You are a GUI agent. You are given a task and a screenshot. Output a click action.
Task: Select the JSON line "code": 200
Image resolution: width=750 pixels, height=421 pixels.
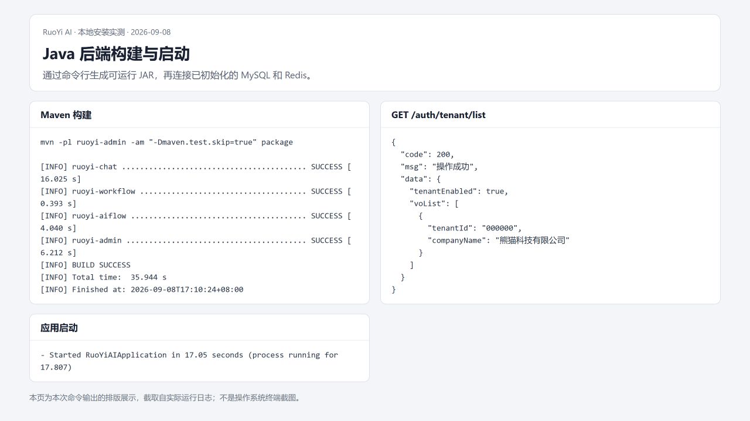click(427, 154)
